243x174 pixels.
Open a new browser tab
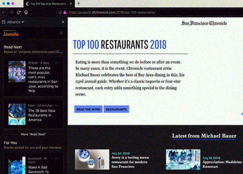pos(78,4)
